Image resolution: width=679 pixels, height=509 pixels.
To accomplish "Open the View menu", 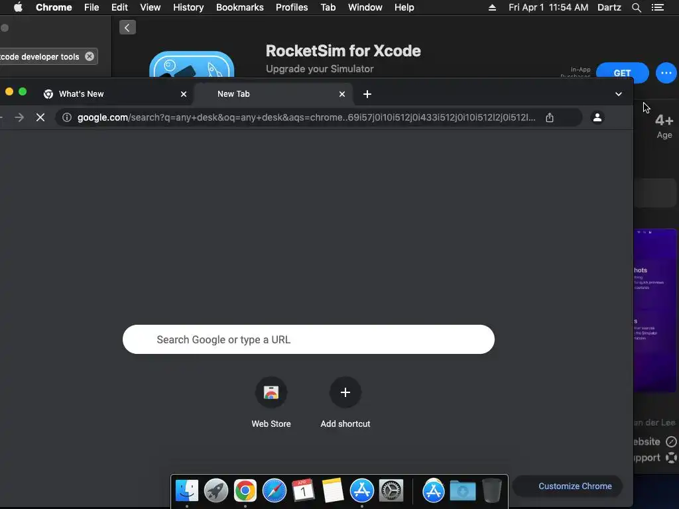I will click(151, 7).
